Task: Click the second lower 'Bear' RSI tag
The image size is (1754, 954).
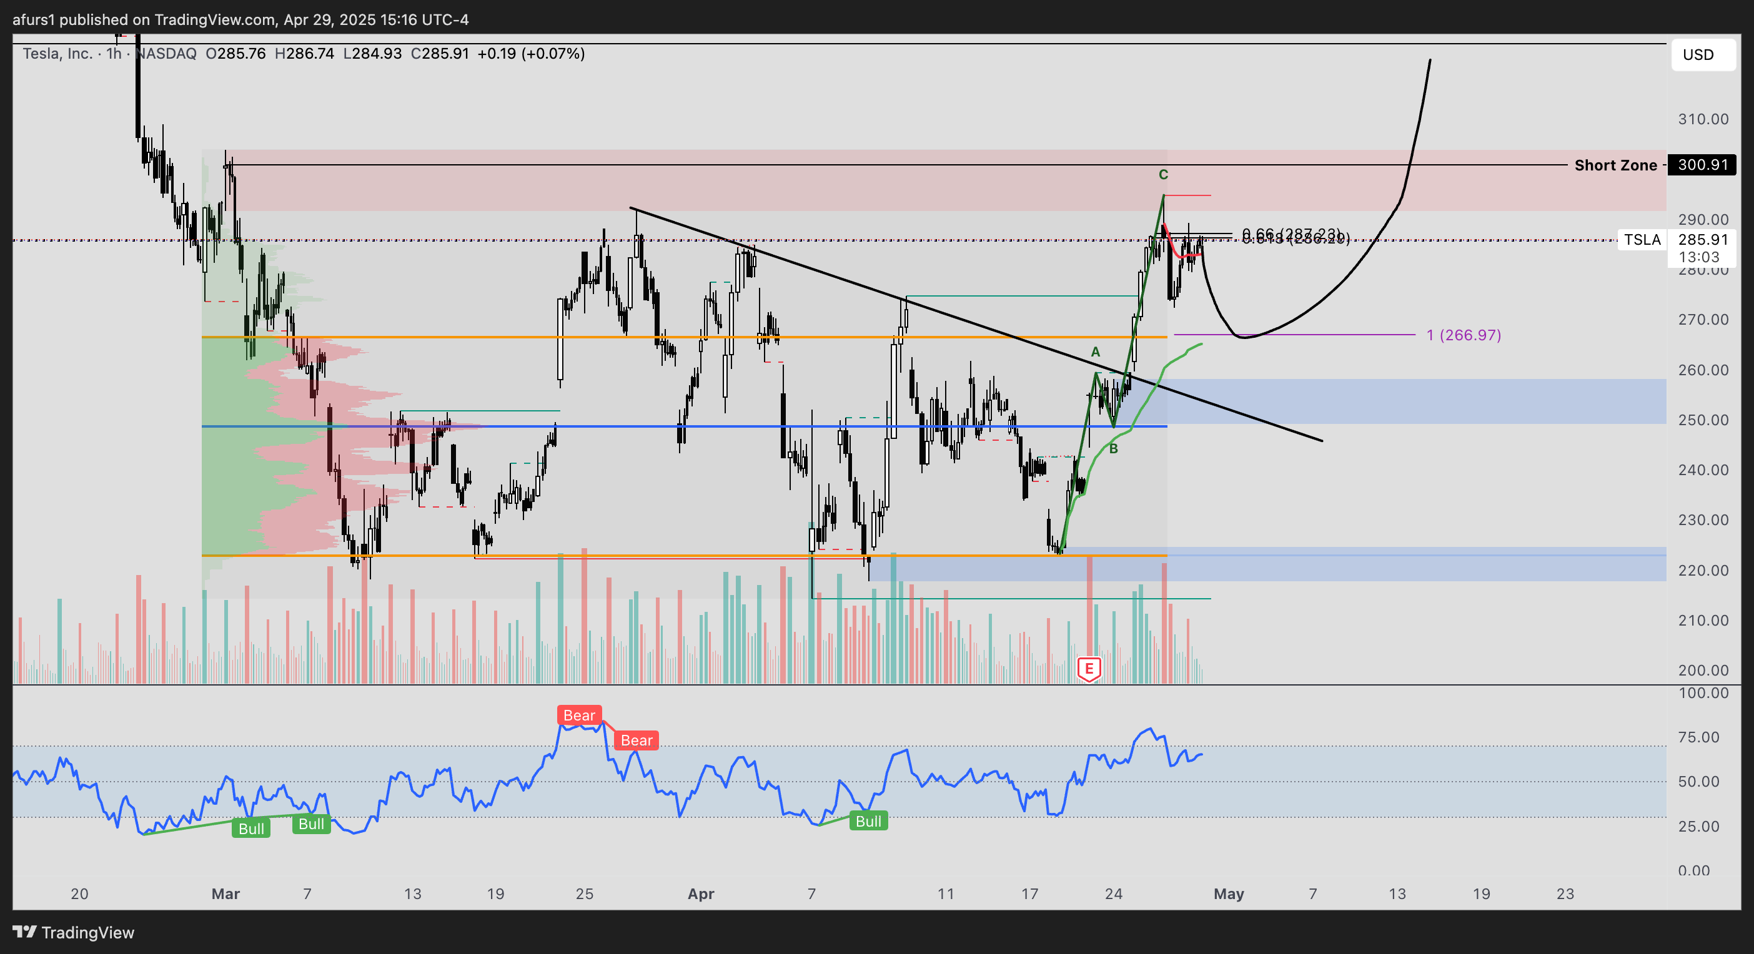Action: [x=636, y=740]
